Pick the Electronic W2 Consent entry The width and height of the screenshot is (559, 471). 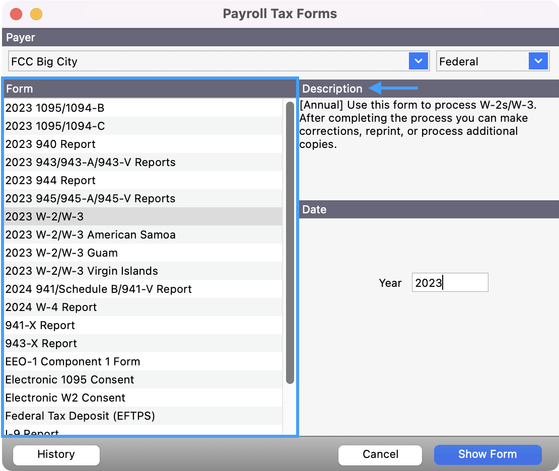(x=65, y=398)
